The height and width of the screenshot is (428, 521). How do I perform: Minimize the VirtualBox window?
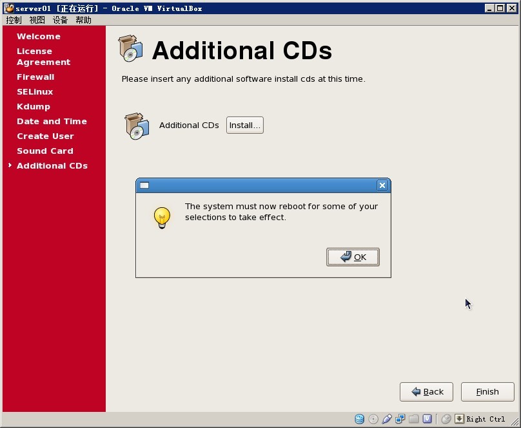(489, 8)
